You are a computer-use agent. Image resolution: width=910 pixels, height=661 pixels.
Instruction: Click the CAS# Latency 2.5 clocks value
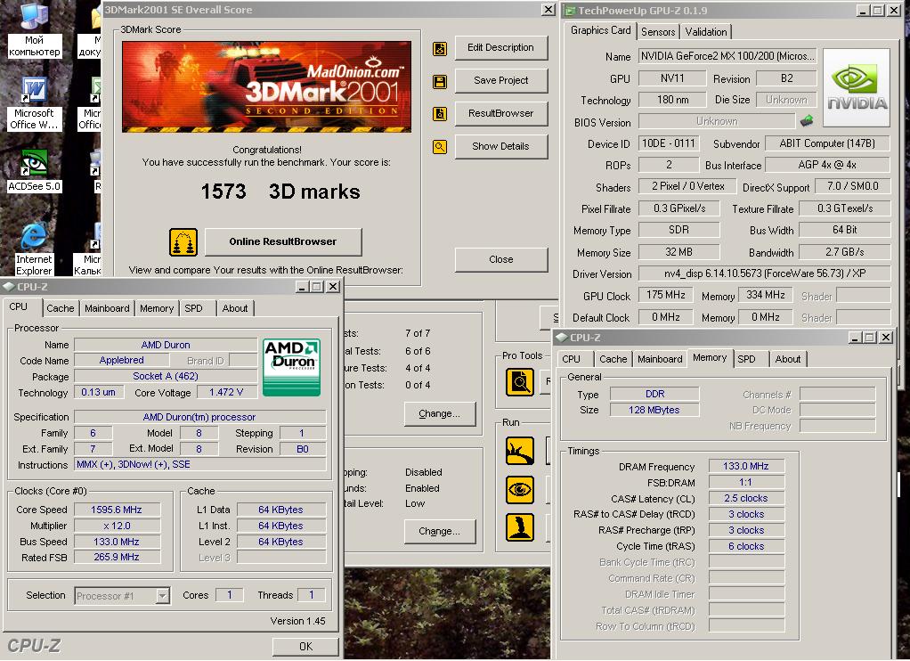coord(746,498)
